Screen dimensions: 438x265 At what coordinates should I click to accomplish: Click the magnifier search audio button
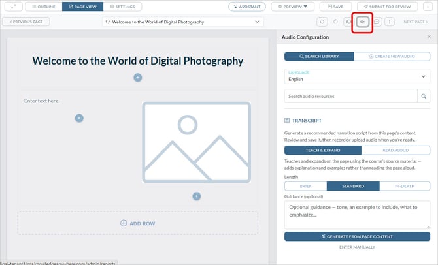424,96
